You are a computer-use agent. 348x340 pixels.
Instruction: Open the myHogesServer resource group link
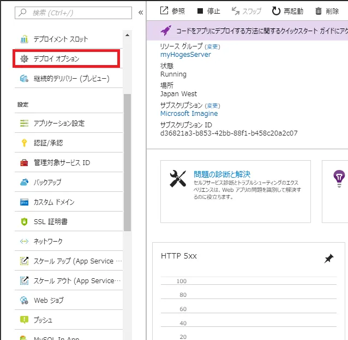click(x=185, y=55)
